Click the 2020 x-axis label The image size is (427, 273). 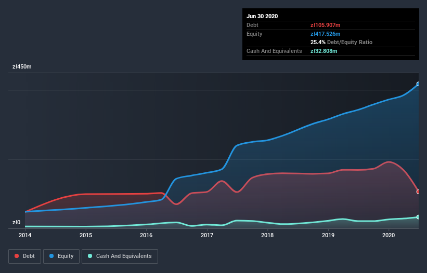coord(389,235)
